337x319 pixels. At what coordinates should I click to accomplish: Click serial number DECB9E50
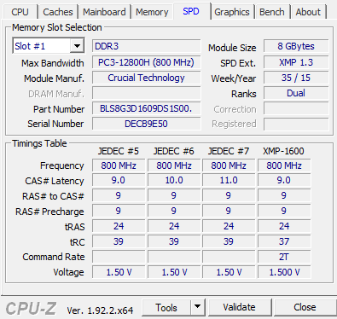click(146, 124)
